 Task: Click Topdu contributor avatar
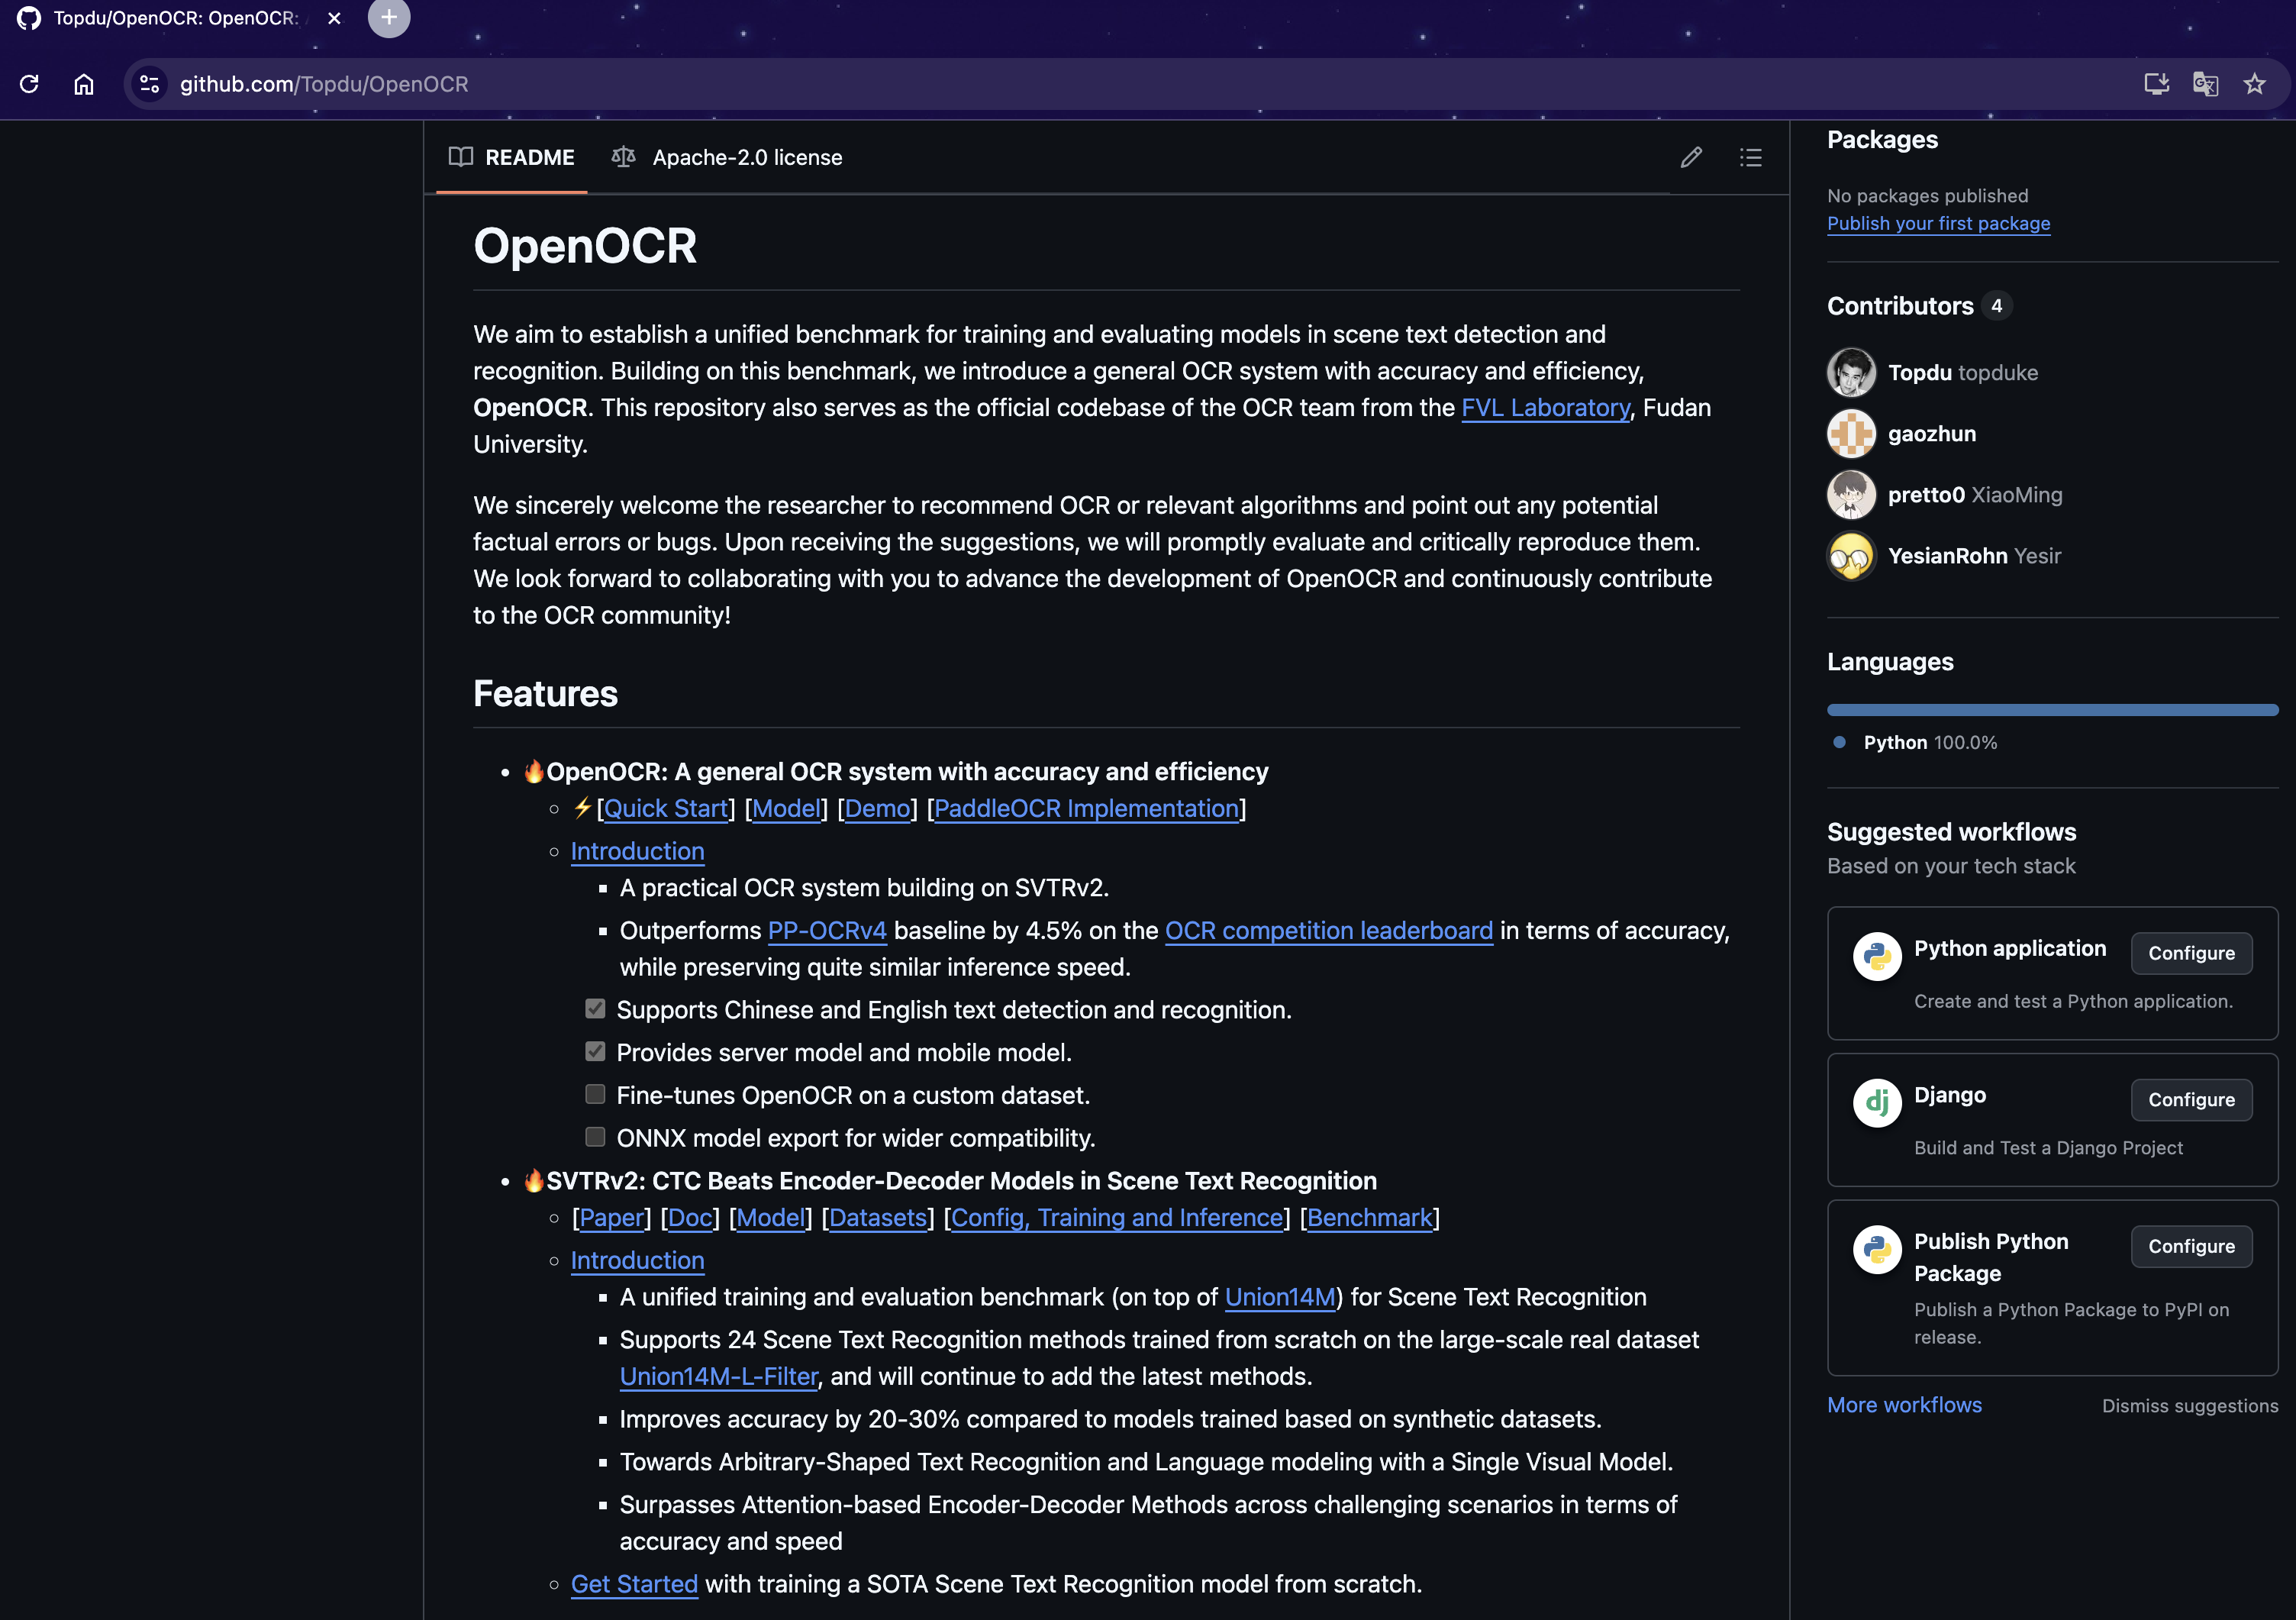click(x=1851, y=372)
